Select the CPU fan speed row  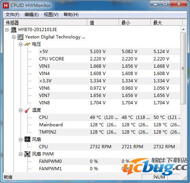pyautogui.click(x=109, y=147)
